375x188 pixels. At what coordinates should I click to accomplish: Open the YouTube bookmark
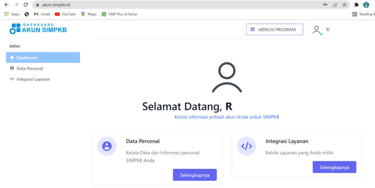(65, 14)
